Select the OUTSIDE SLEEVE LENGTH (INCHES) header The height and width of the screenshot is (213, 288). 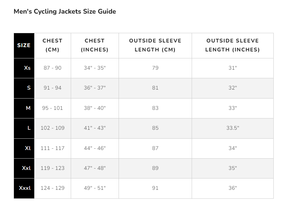coord(233,45)
